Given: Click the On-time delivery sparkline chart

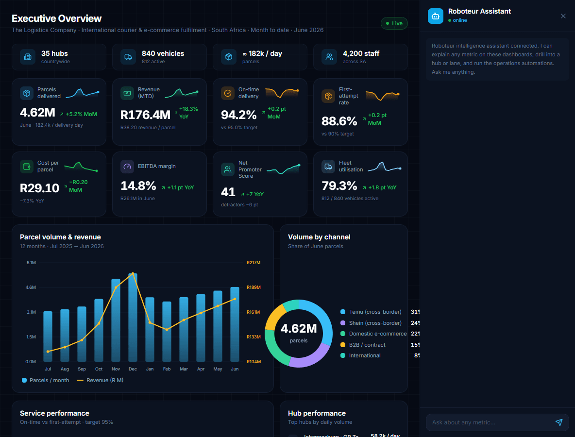Looking at the screenshot, I should click(282, 93).
